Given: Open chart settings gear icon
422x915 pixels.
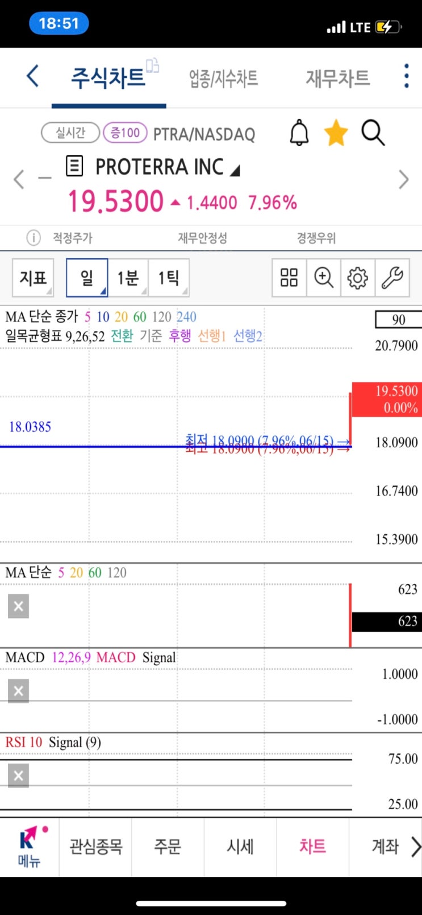Looking at the screenshot, I should click(358, 278).
